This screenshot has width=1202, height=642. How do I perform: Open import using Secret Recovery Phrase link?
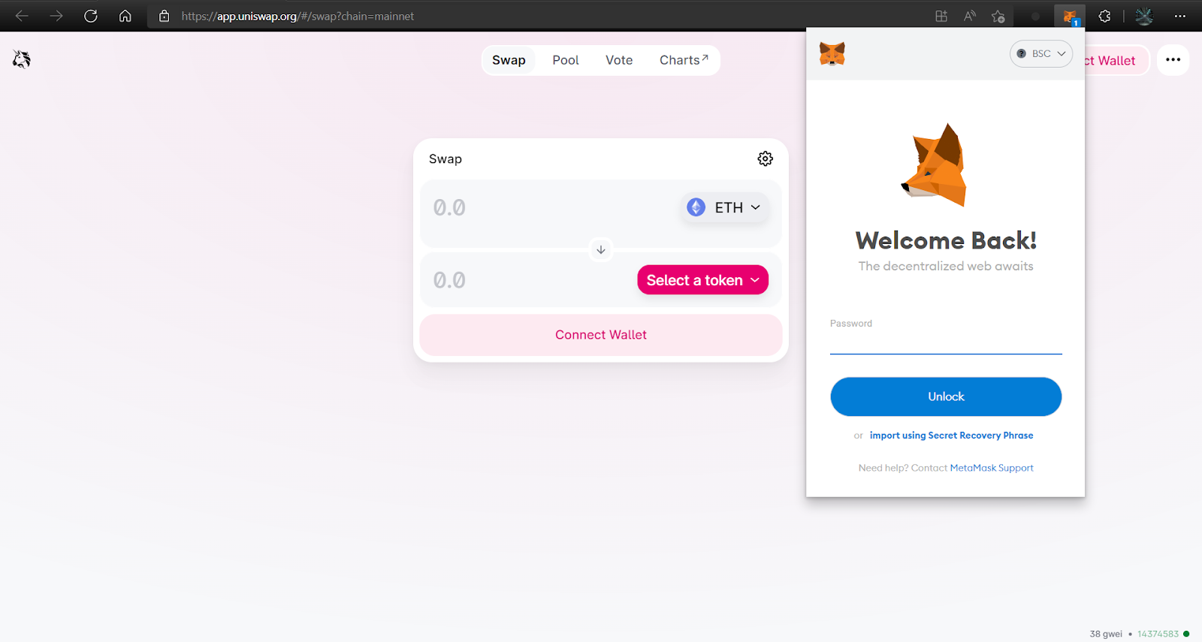tap(951, 436)
